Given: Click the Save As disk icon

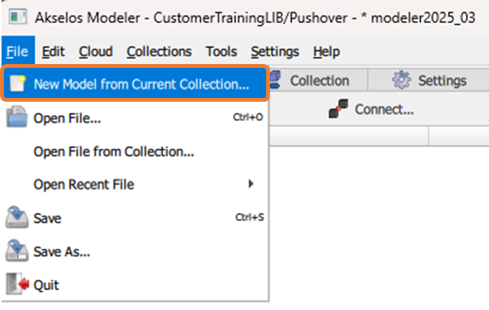Looking at the screenshot, I should (16, 251).
